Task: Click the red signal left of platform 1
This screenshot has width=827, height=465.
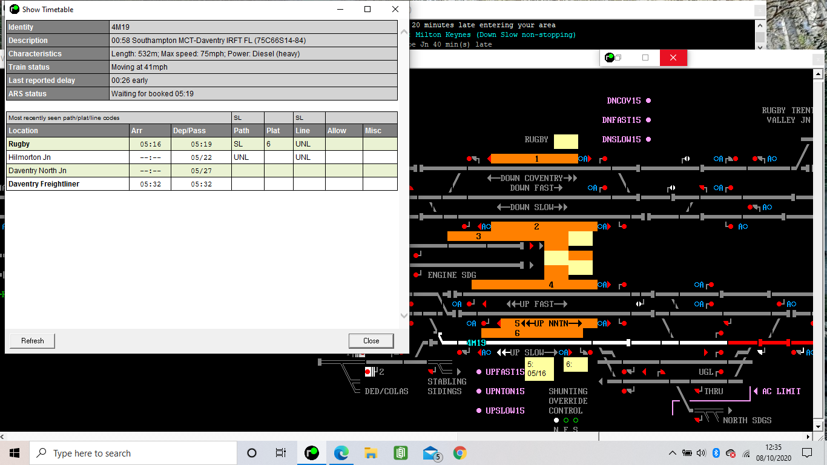Action: (470, 159)
